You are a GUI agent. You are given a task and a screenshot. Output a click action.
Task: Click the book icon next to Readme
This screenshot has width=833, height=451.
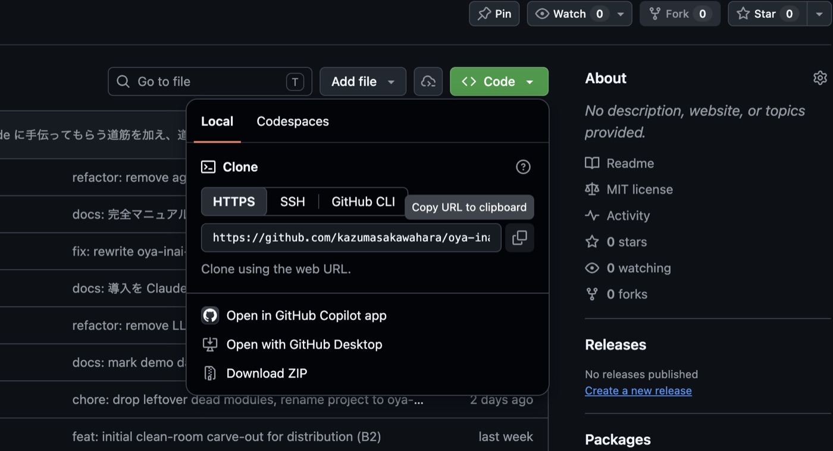pyautogui.click(x=592, y=163)
